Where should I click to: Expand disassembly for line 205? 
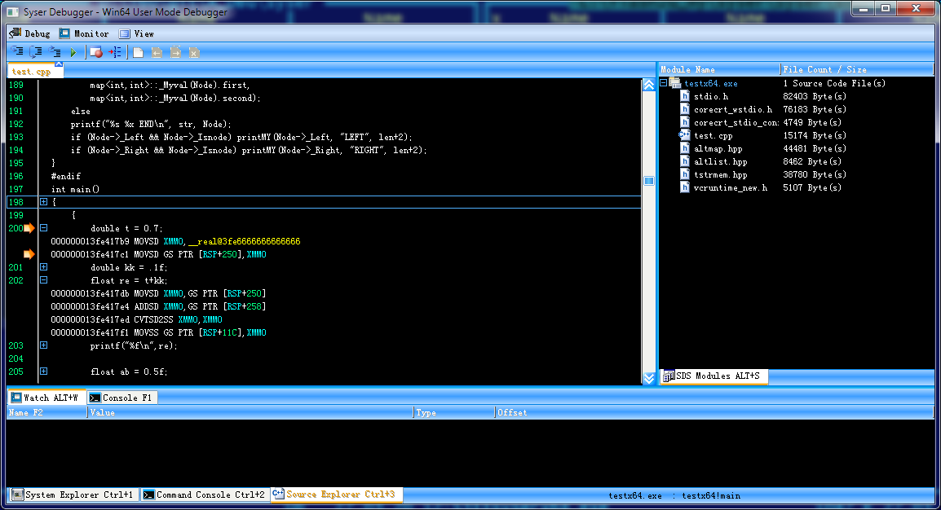click(x=43, y=371)
